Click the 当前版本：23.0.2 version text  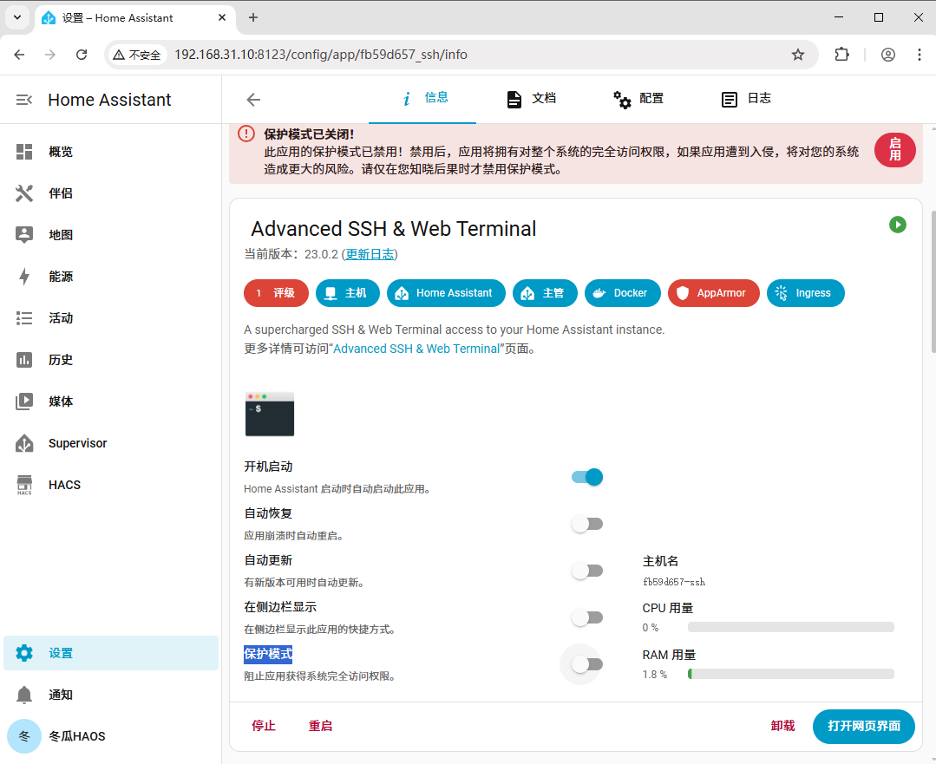pyautogui.click(x=291, y=254)
